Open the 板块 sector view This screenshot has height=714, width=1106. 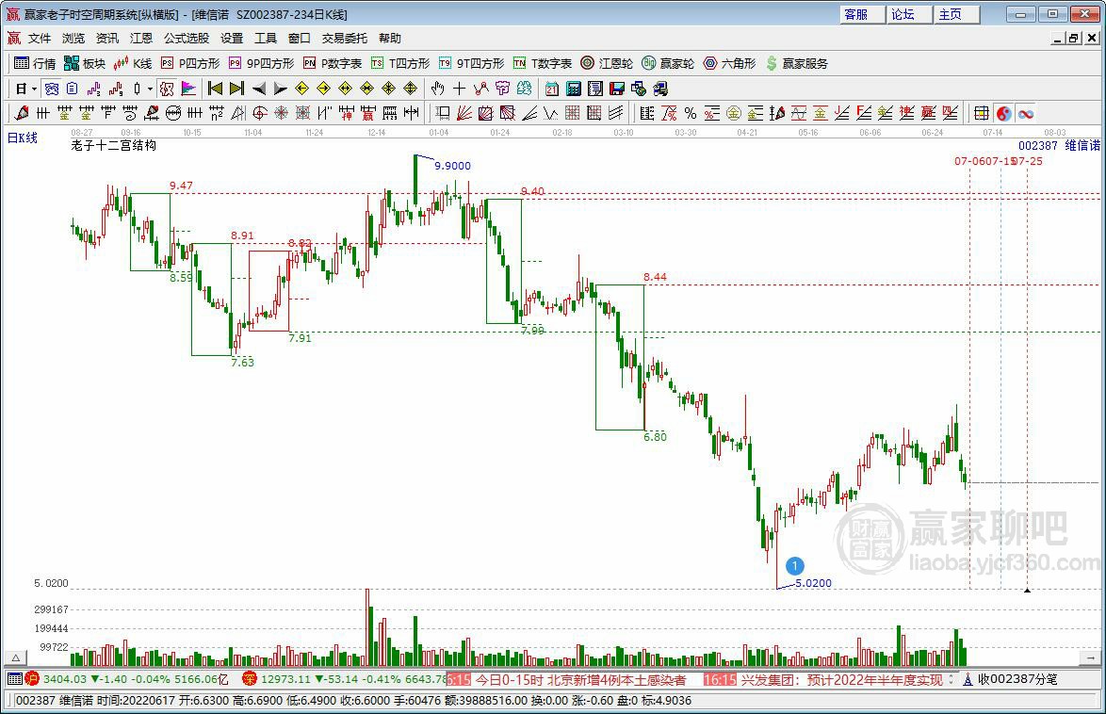click(x=85, y=63)
